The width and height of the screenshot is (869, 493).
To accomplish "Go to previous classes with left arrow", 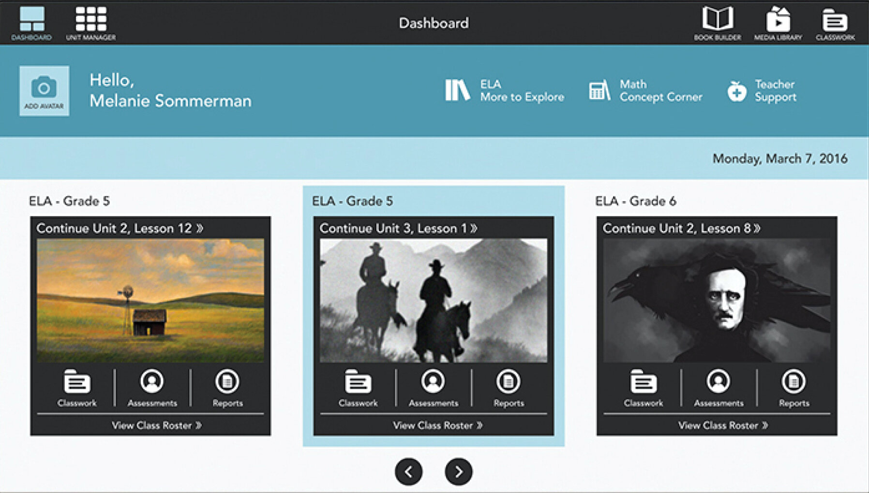I will (x=409, y=471).
